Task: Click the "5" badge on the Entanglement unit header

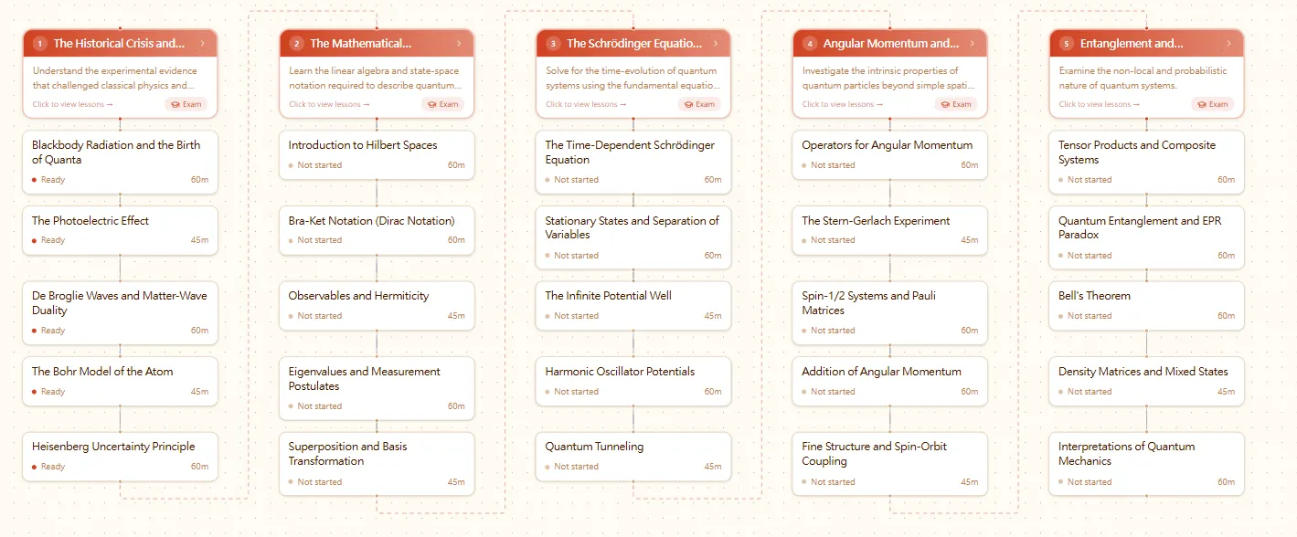Action: [x=1066, y=42]
